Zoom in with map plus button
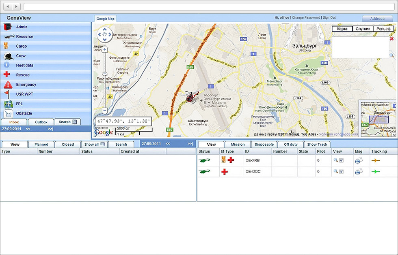Image resolution: width=398 pixels, height=255 pixels. click(x=105, y=49)
